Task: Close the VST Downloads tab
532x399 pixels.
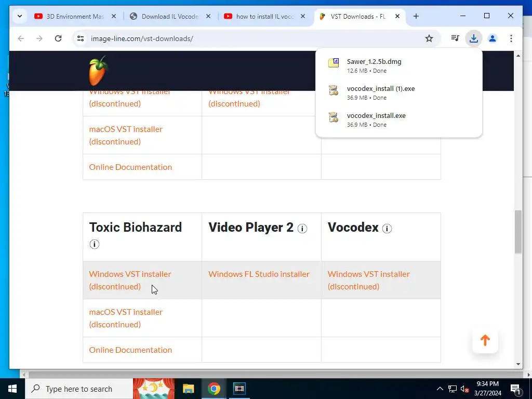Action: pos(397,16)
